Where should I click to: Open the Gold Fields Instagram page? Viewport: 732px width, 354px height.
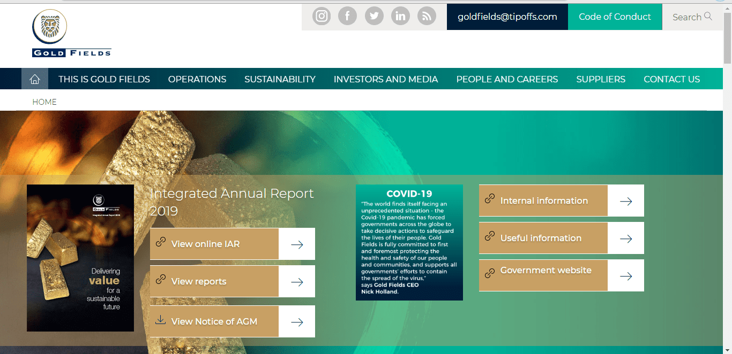322,17
